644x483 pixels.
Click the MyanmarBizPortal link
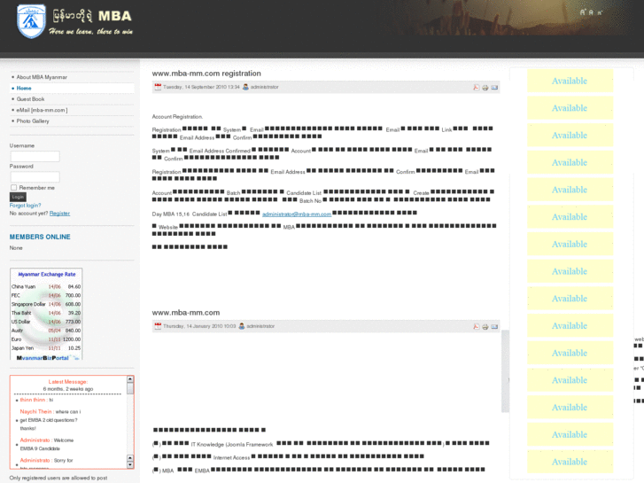[43, 358]
